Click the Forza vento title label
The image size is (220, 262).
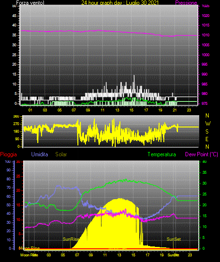pos(30,3)
